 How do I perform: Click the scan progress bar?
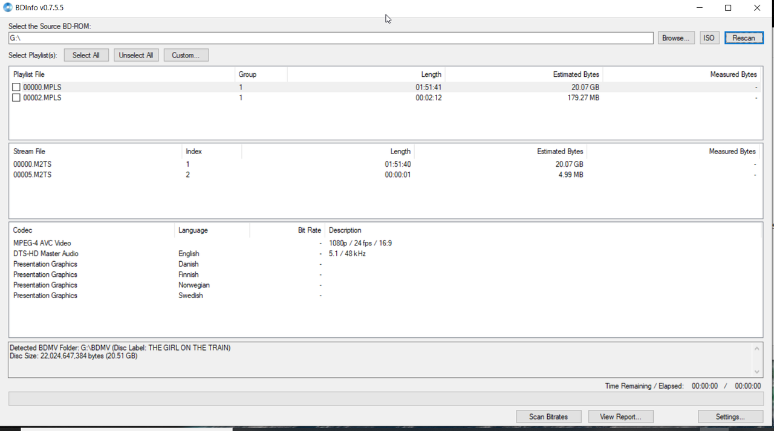click(x=386, y=399)
